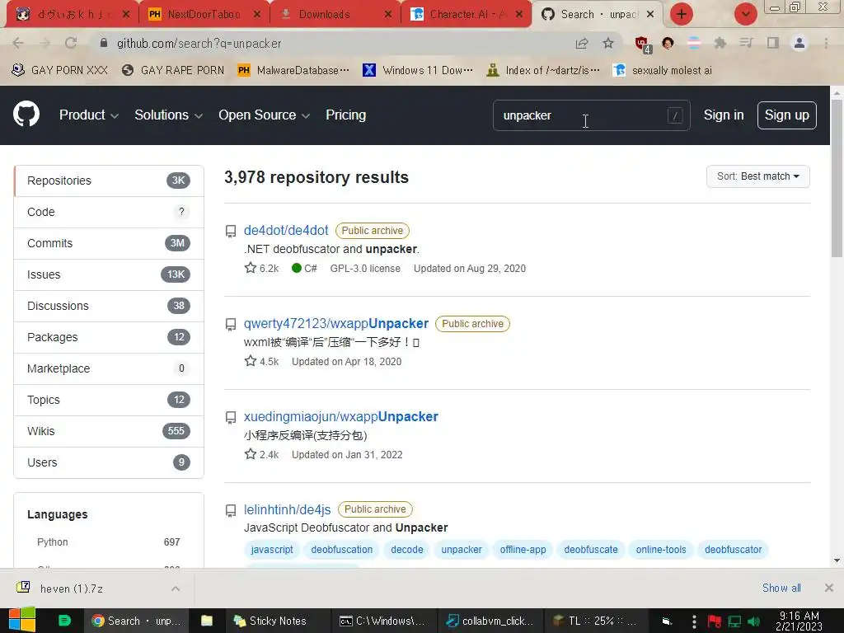Filter by Python language
This screenshot has width=844, height=633.
(109, 542)
